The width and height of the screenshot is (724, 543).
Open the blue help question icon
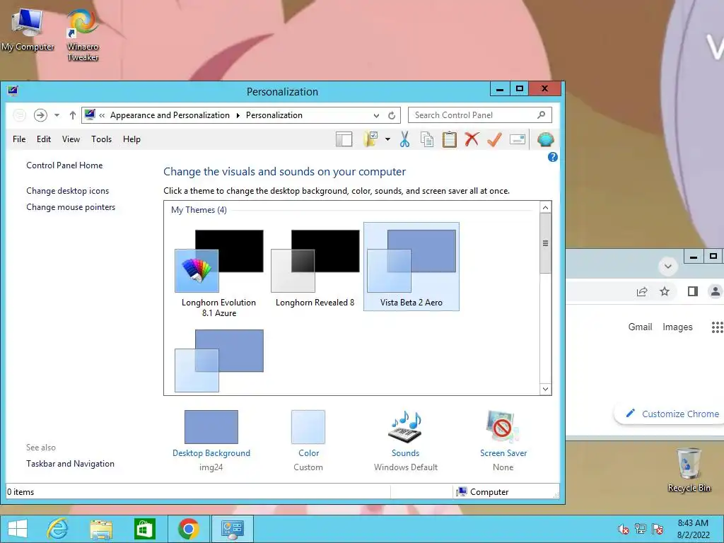[553, 157]
